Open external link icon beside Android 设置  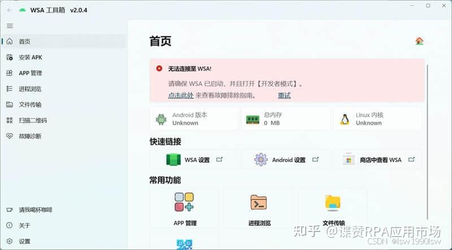(x=315, y=159)
